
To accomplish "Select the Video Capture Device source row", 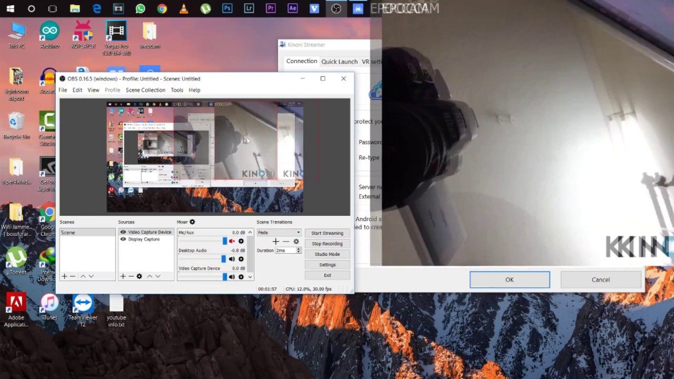I will 146,232.
